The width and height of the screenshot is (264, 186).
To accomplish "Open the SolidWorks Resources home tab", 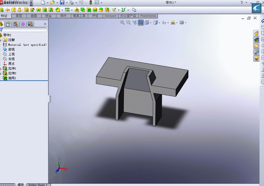I will 256,33.
